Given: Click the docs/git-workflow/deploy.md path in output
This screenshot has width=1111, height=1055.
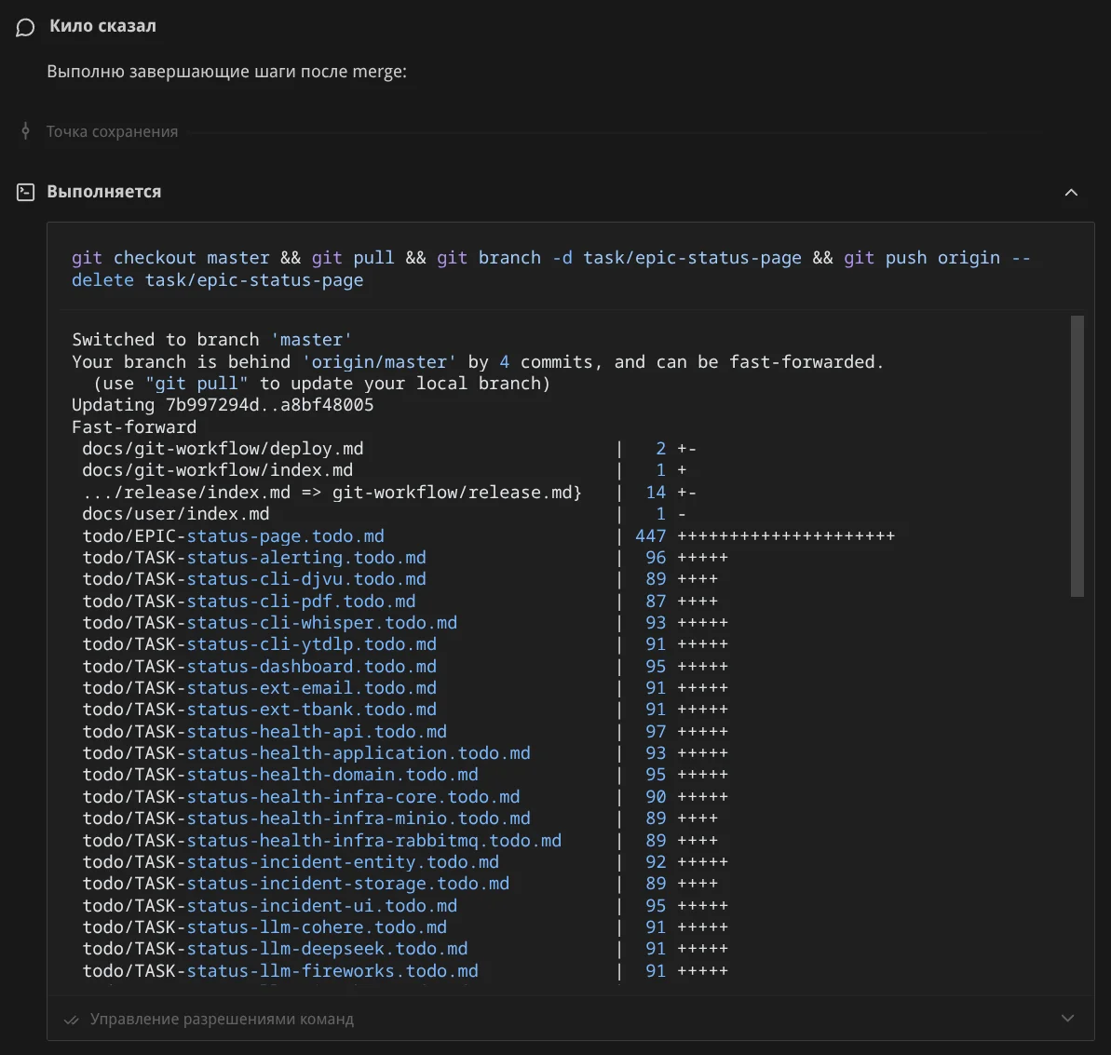Looking at the screenshot, I should click(223, 449).
